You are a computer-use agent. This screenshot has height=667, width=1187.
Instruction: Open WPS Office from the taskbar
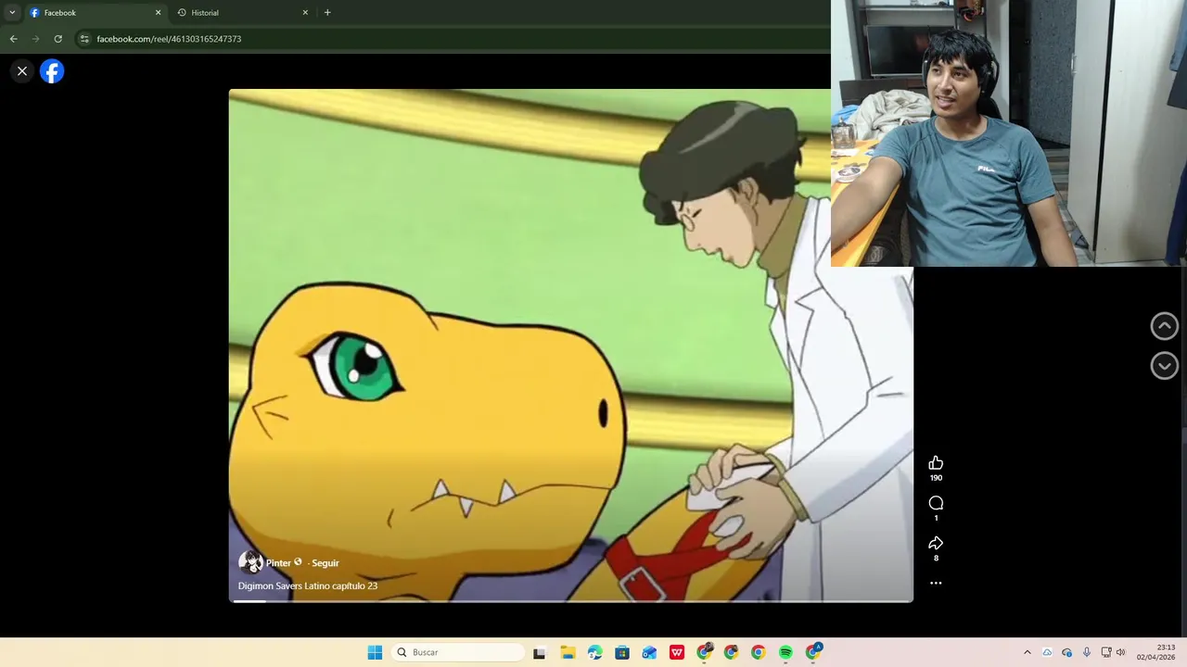click(x=677, y=652)
